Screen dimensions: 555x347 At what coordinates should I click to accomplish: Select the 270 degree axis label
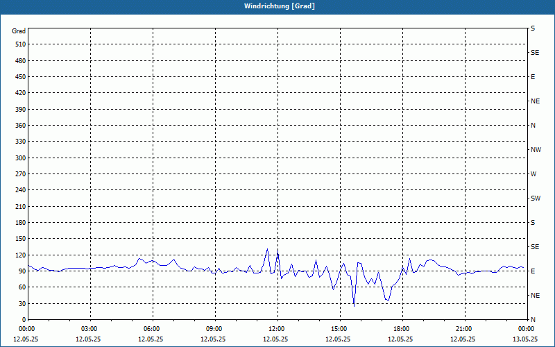point(21,174)
